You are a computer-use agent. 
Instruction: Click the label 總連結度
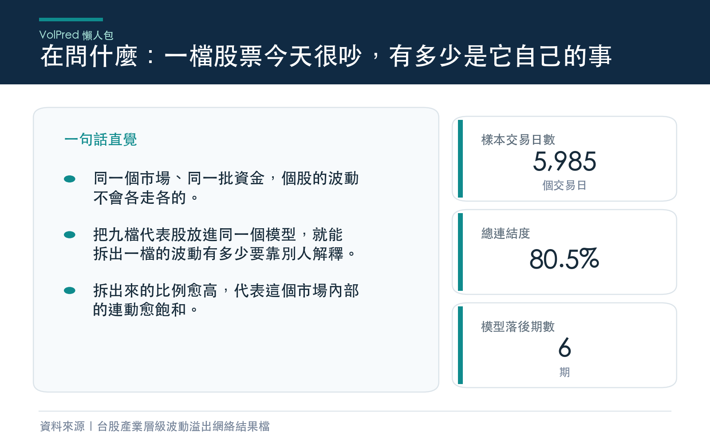(x=506, y=233)
